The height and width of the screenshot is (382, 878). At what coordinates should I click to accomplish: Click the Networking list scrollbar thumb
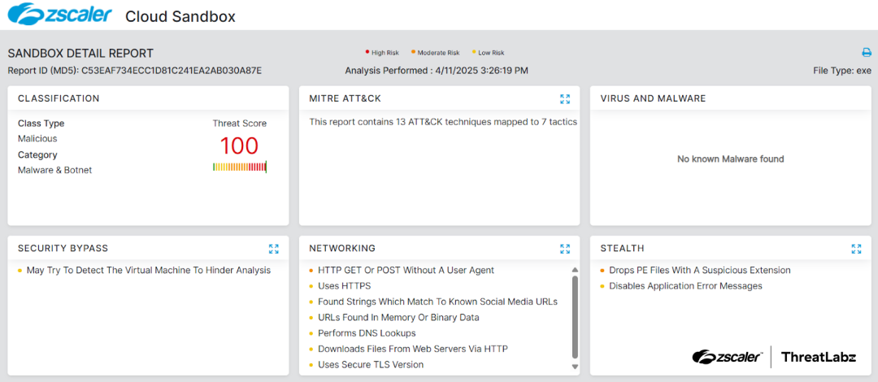coord(576,317)
